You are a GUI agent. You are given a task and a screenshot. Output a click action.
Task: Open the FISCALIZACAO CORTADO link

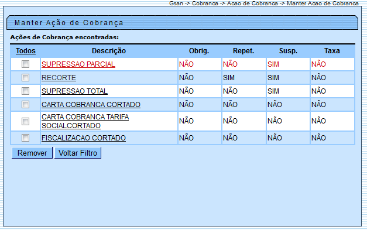coord(84,138)
